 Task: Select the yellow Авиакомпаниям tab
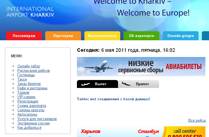[102, 36]
